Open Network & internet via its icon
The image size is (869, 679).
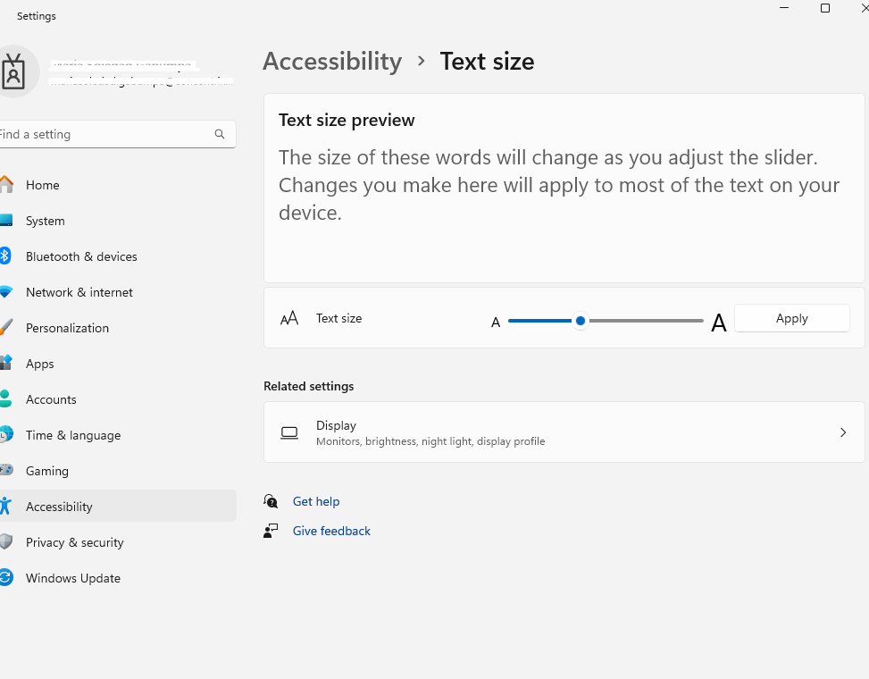5,292
